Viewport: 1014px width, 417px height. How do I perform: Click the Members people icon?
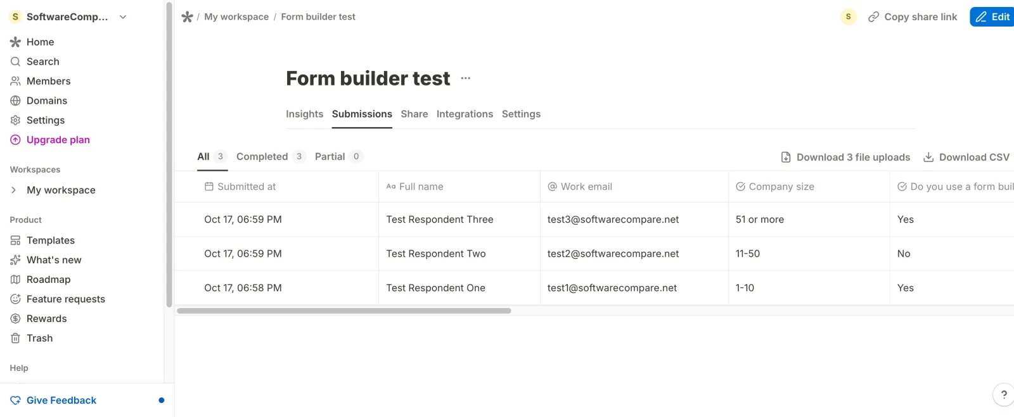point(15,81)
